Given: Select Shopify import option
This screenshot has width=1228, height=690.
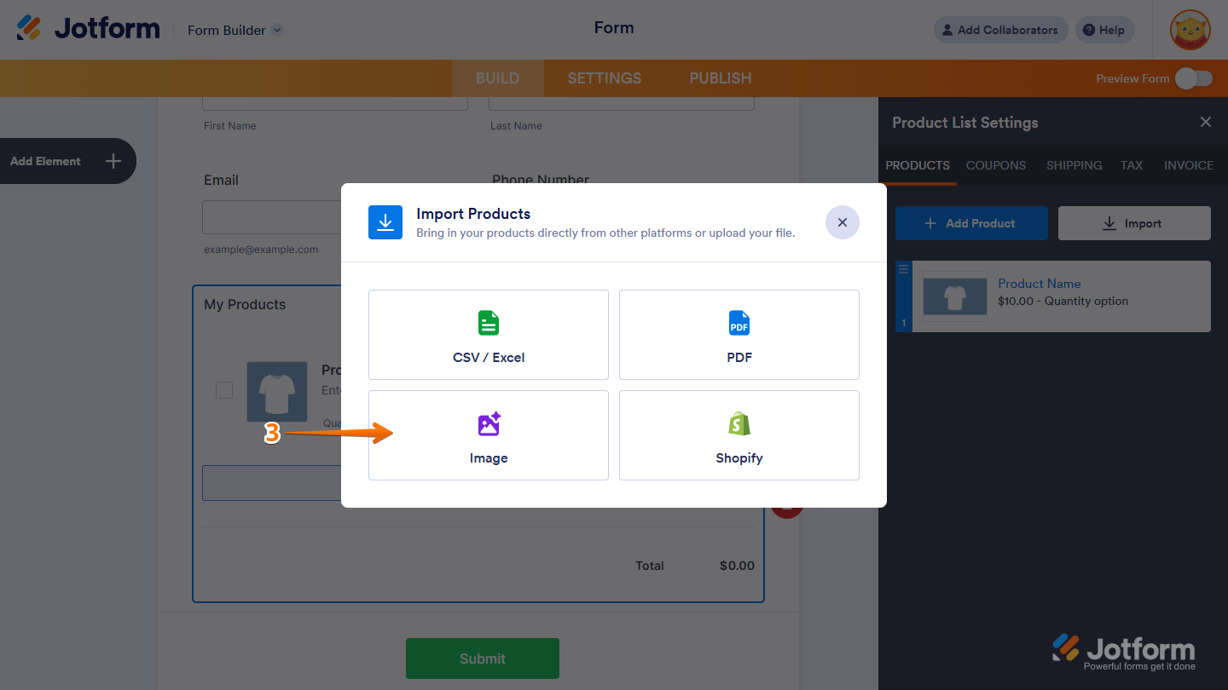Looking at the screenshot, I should pos(739,435).
